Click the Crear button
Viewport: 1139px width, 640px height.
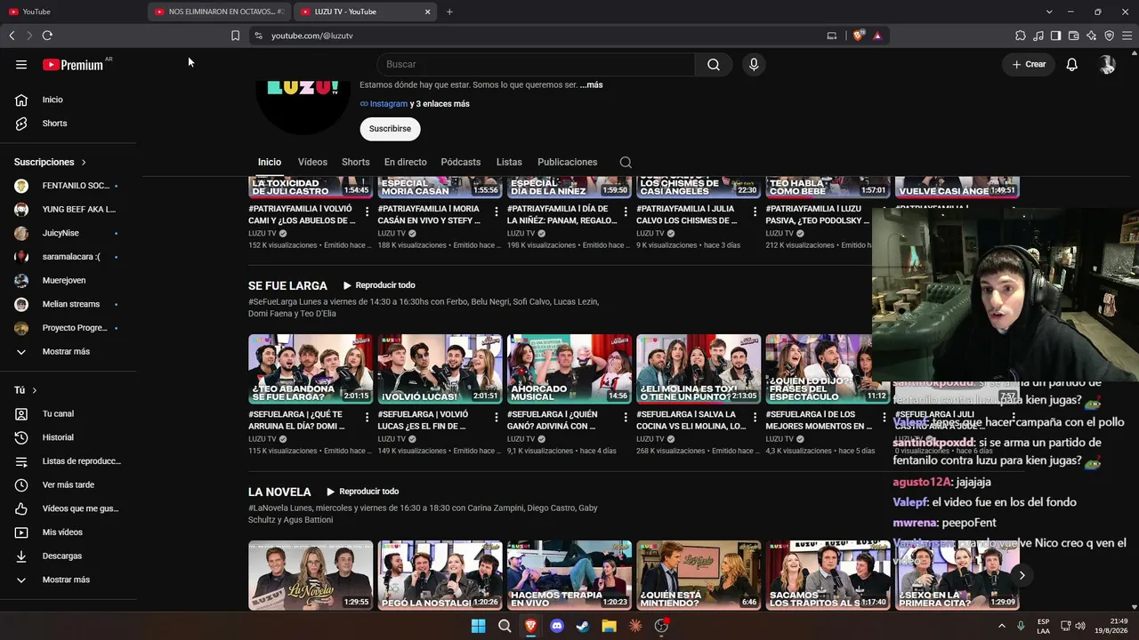pos(1029,64)
